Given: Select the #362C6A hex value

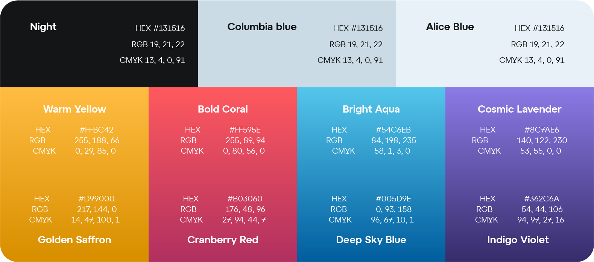Looking at the screenshot, I should pyautogui.click(x=542, y=199).
